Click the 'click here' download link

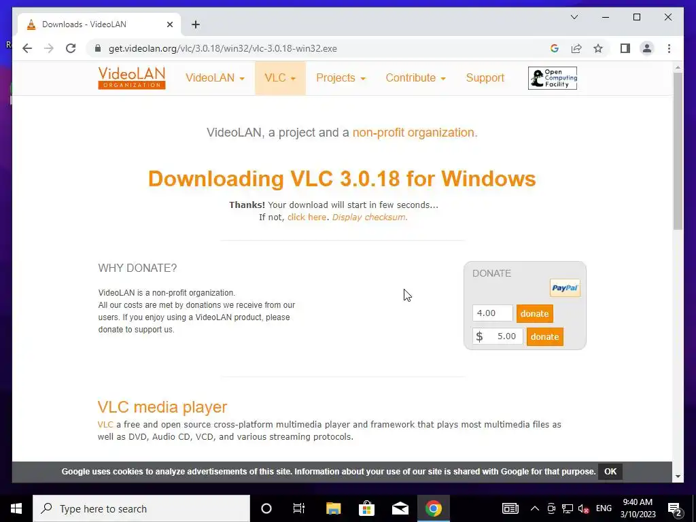click(x=307, y=217)
